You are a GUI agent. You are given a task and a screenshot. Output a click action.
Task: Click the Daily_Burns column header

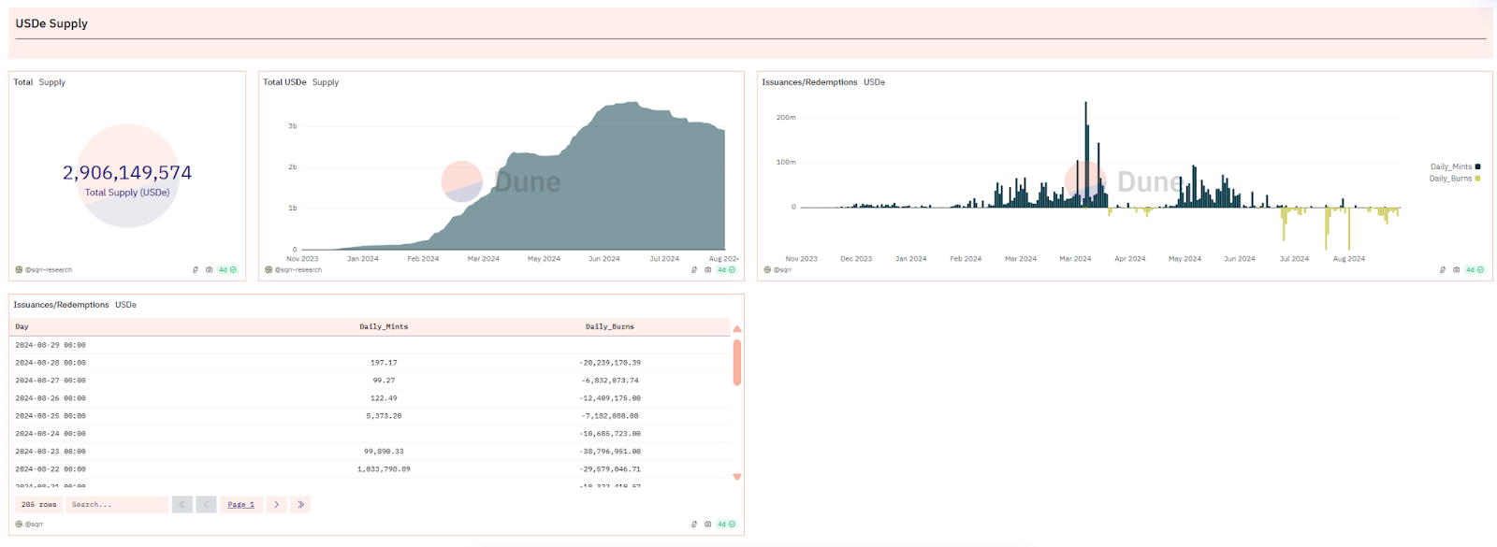tap(609, 326)
